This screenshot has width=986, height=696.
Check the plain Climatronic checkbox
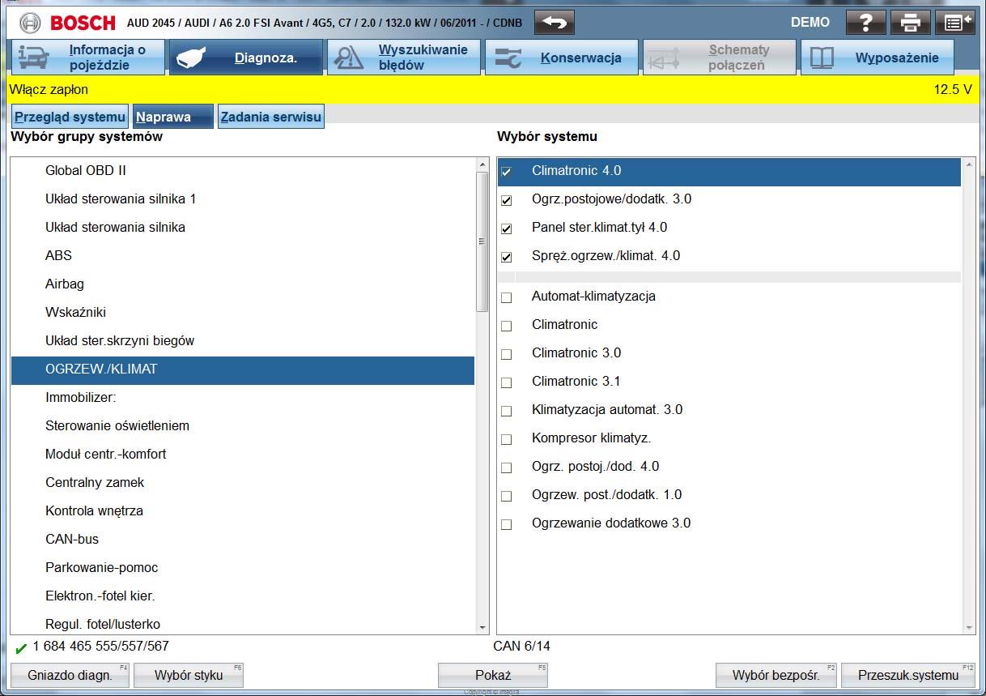pos(506,326)
